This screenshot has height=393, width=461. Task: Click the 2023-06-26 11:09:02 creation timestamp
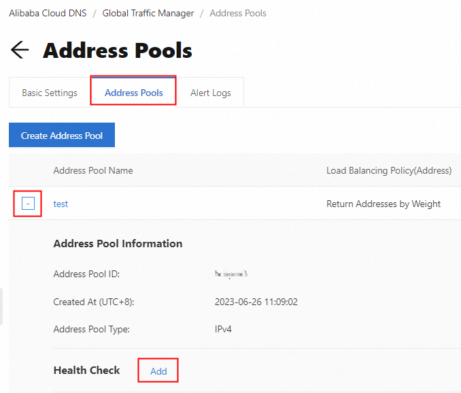255,302
